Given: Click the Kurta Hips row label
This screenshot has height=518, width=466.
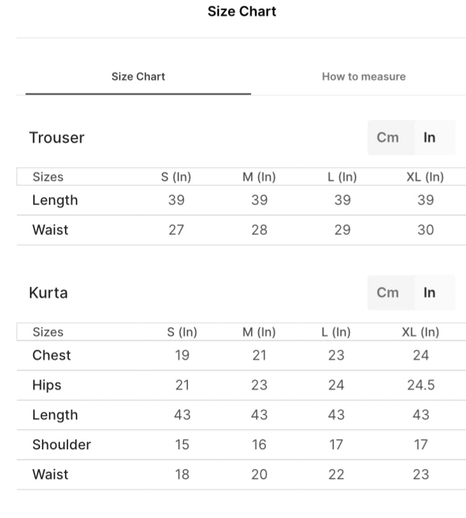Looking at the screenshot, I should coord(47,385).
